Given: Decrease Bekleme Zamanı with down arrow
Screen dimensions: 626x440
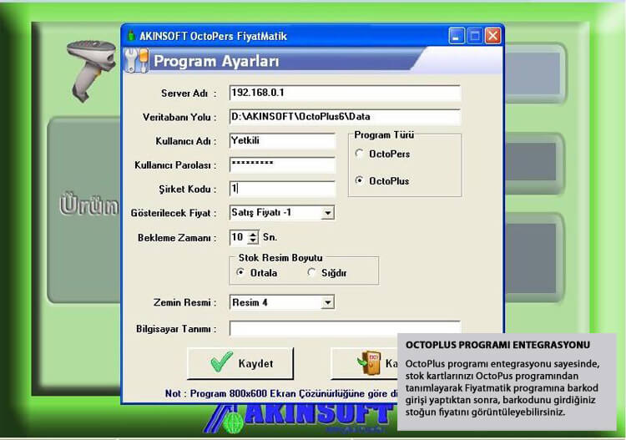Looking at the screenshot, I should pos(254,241).
